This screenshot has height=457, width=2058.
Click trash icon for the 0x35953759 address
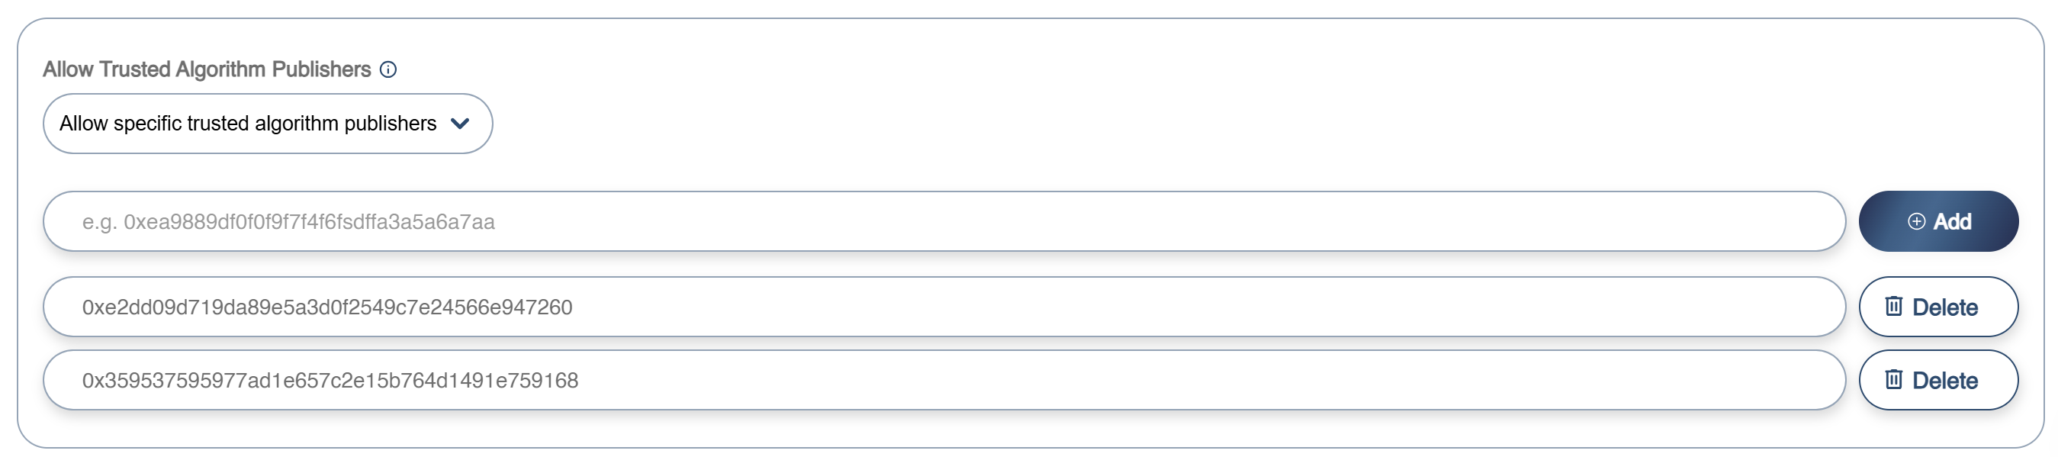pyautogui.click(x=1893, y=379)
